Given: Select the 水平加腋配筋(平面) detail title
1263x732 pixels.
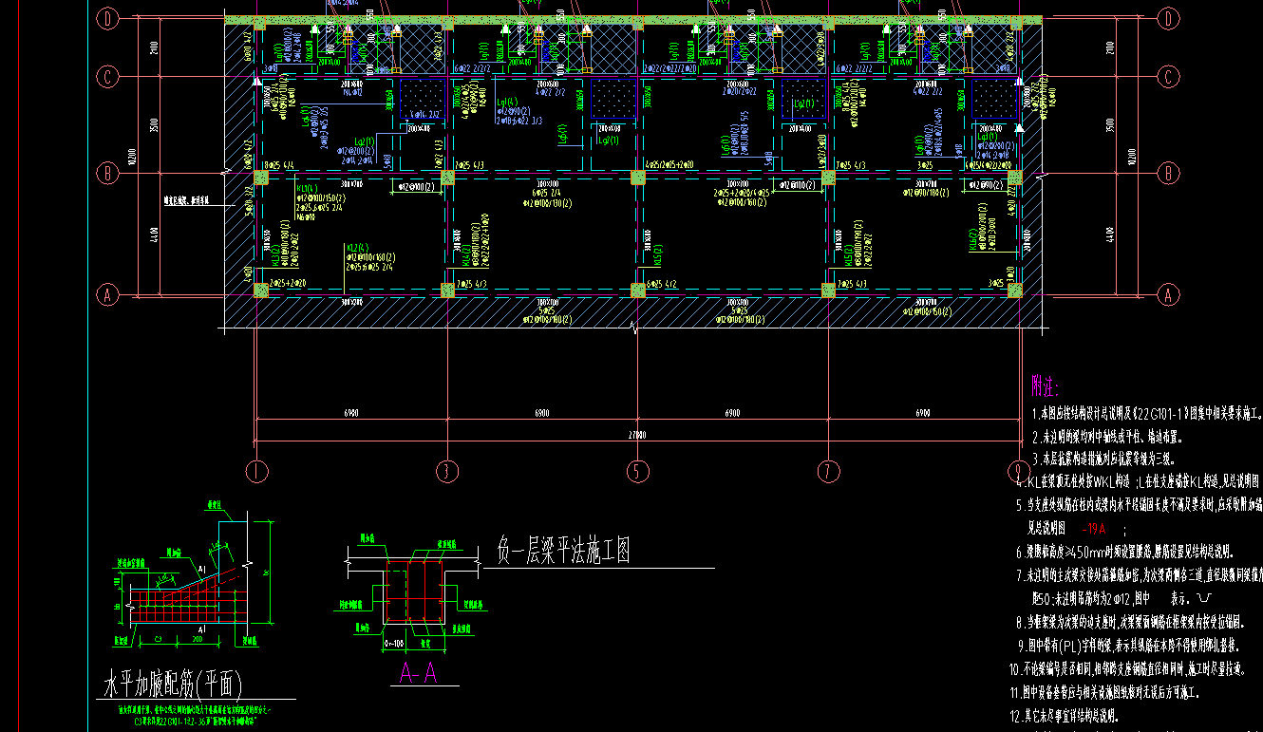Looking at the screenshot, I should (174, 686).
